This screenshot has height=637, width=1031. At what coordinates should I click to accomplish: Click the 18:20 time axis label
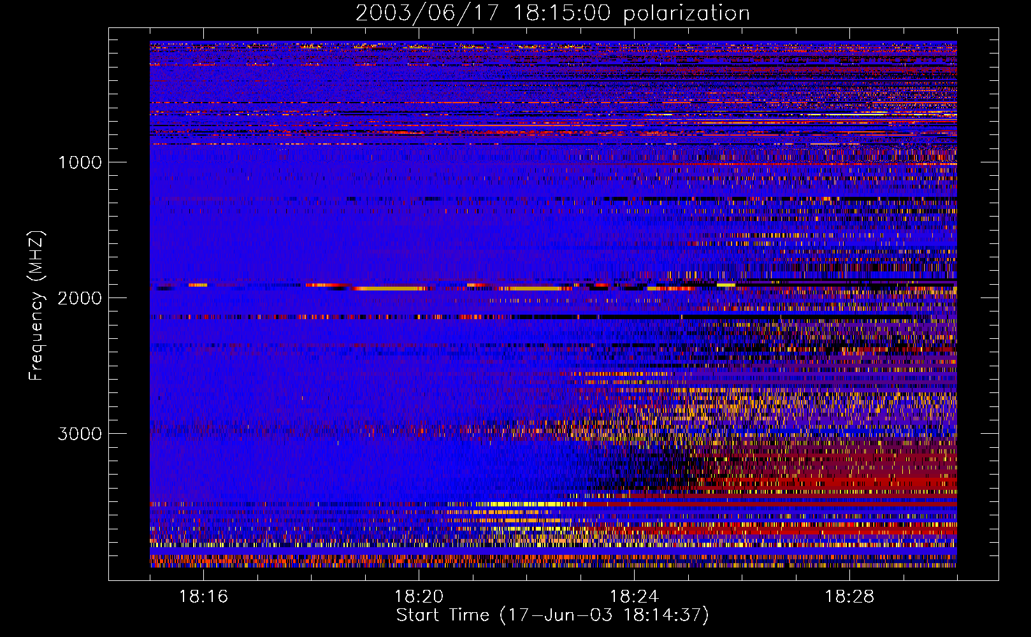(x=419, y=597)
